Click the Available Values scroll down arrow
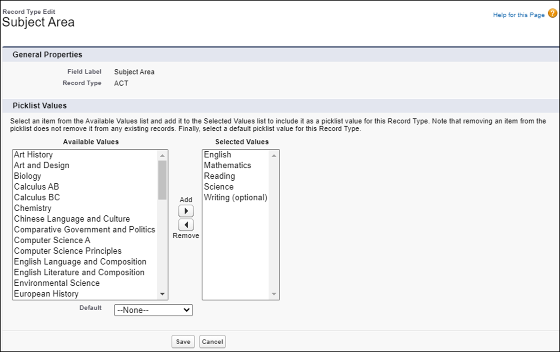The image size is (560, 352). (162, 294)
